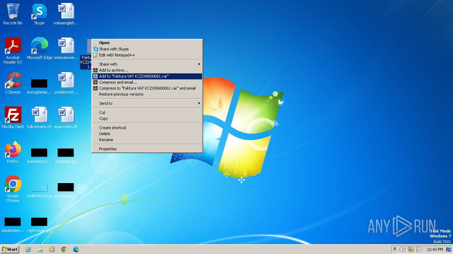This screenshot has width=453, height=254.
Task: Select the spainvideo.rtf file icon
Action: point(66,118)
